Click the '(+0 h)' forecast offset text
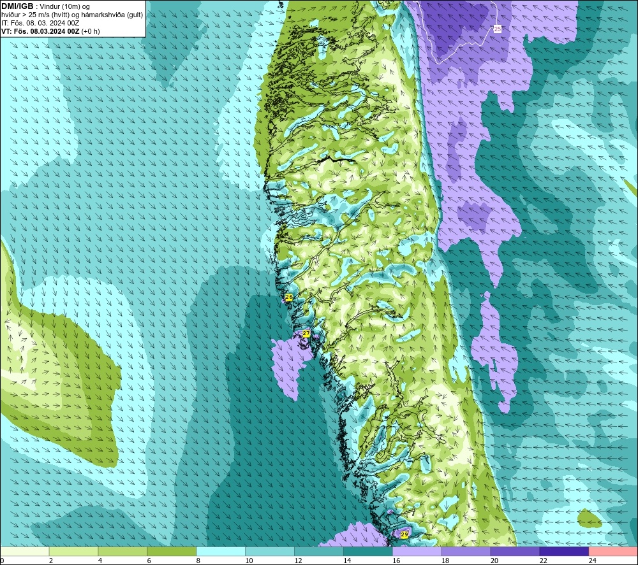The width and height of the screenshot is (638, 565). point(91,31)
